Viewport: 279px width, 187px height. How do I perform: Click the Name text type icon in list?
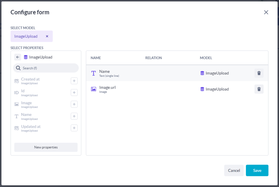17,116
